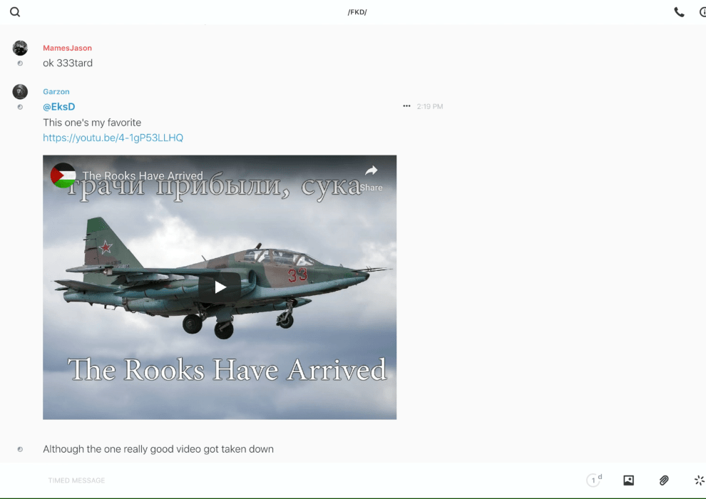706x499 pixels.
Task: Click the Garzon username
Action: 56,92
